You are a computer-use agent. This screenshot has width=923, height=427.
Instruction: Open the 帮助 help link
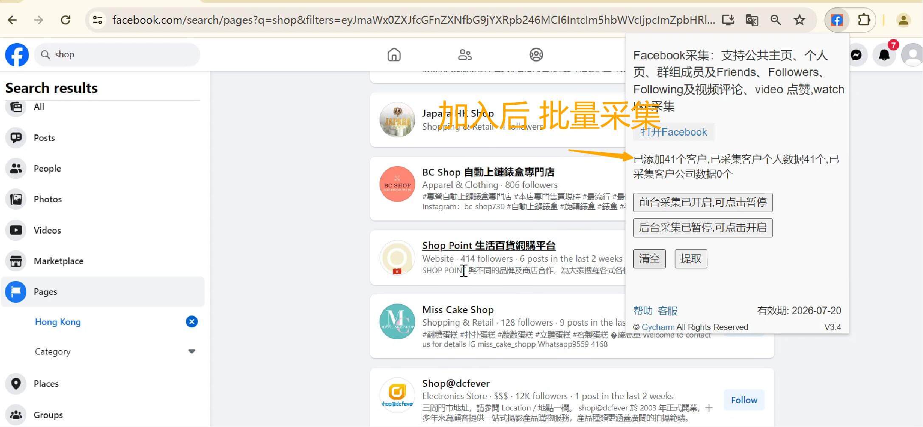click(x=643, y=311)
